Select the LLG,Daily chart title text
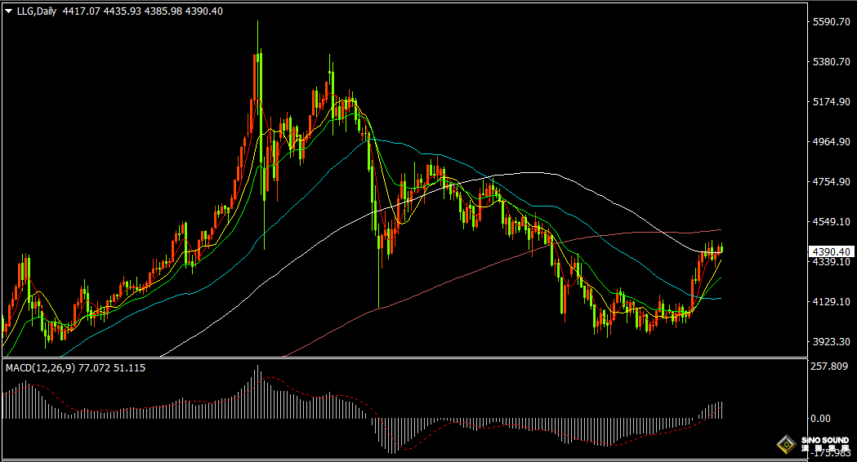 point(37,11)
